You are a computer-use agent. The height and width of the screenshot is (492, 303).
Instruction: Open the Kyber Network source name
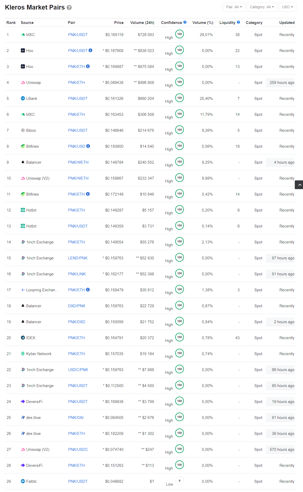click(39, 354)
